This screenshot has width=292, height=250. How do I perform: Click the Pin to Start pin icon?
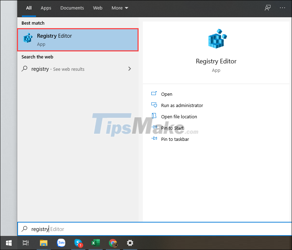[x=154, y=127]
